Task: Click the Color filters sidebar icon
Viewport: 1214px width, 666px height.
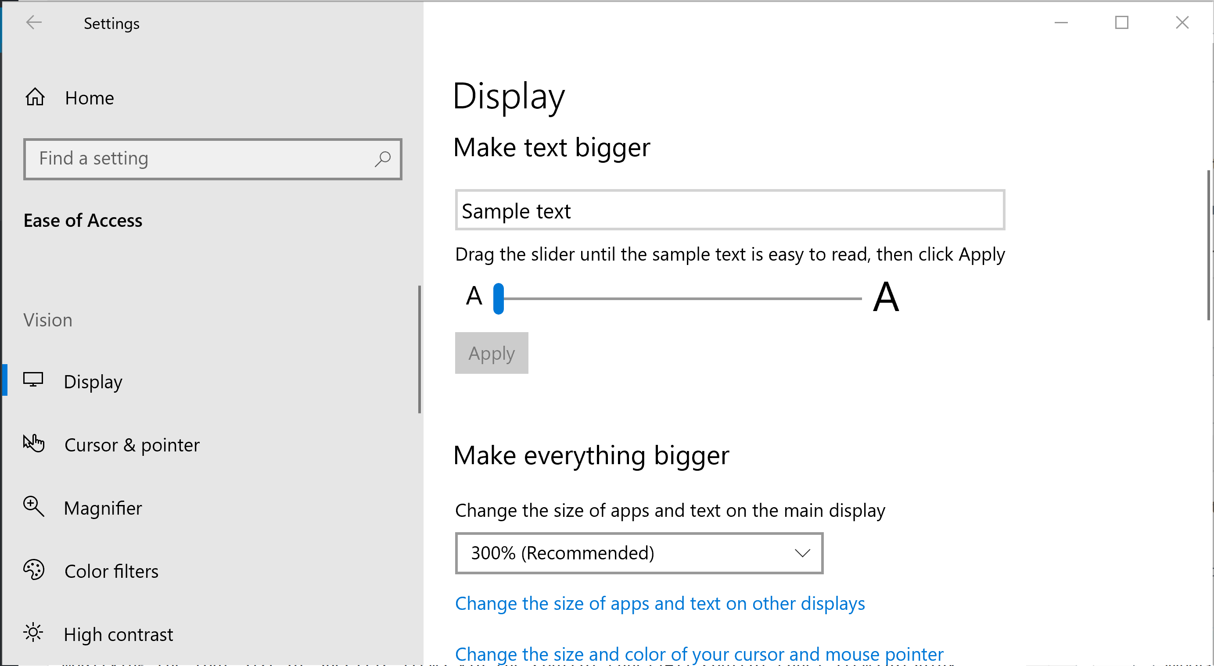Action: (x=34, y=570)
